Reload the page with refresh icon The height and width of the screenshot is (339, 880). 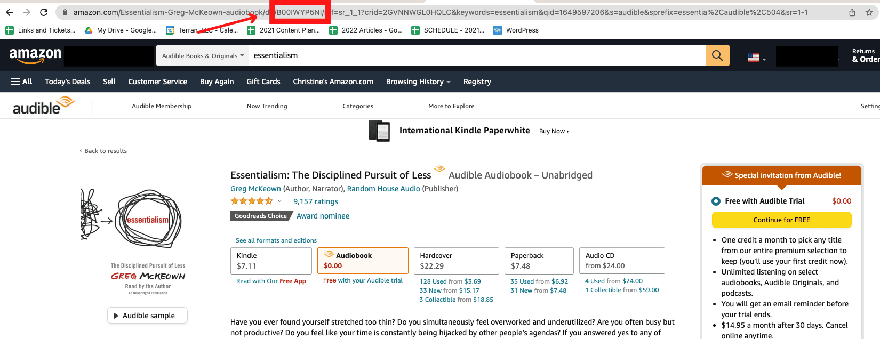[44, 12]
